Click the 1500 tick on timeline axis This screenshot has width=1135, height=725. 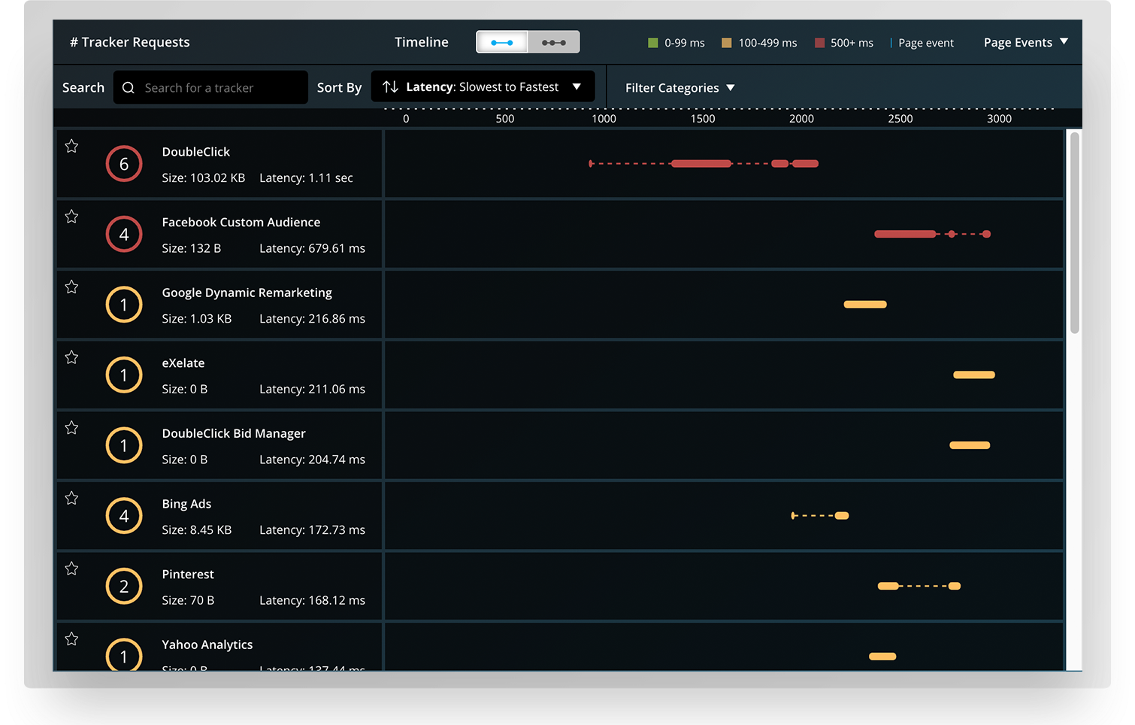[x=703, y=118]
